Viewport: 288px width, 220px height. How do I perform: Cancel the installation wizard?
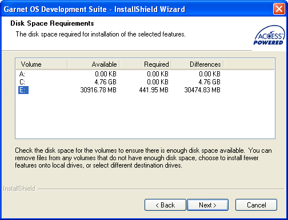256,205
